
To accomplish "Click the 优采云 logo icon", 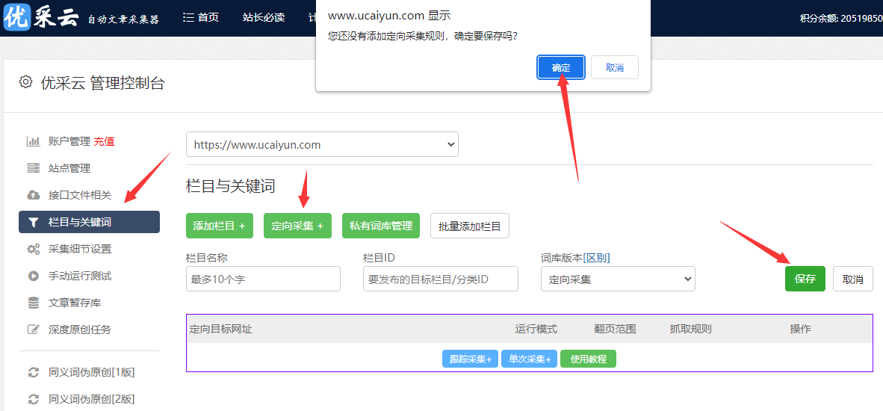I will click(x=16, y=17).
